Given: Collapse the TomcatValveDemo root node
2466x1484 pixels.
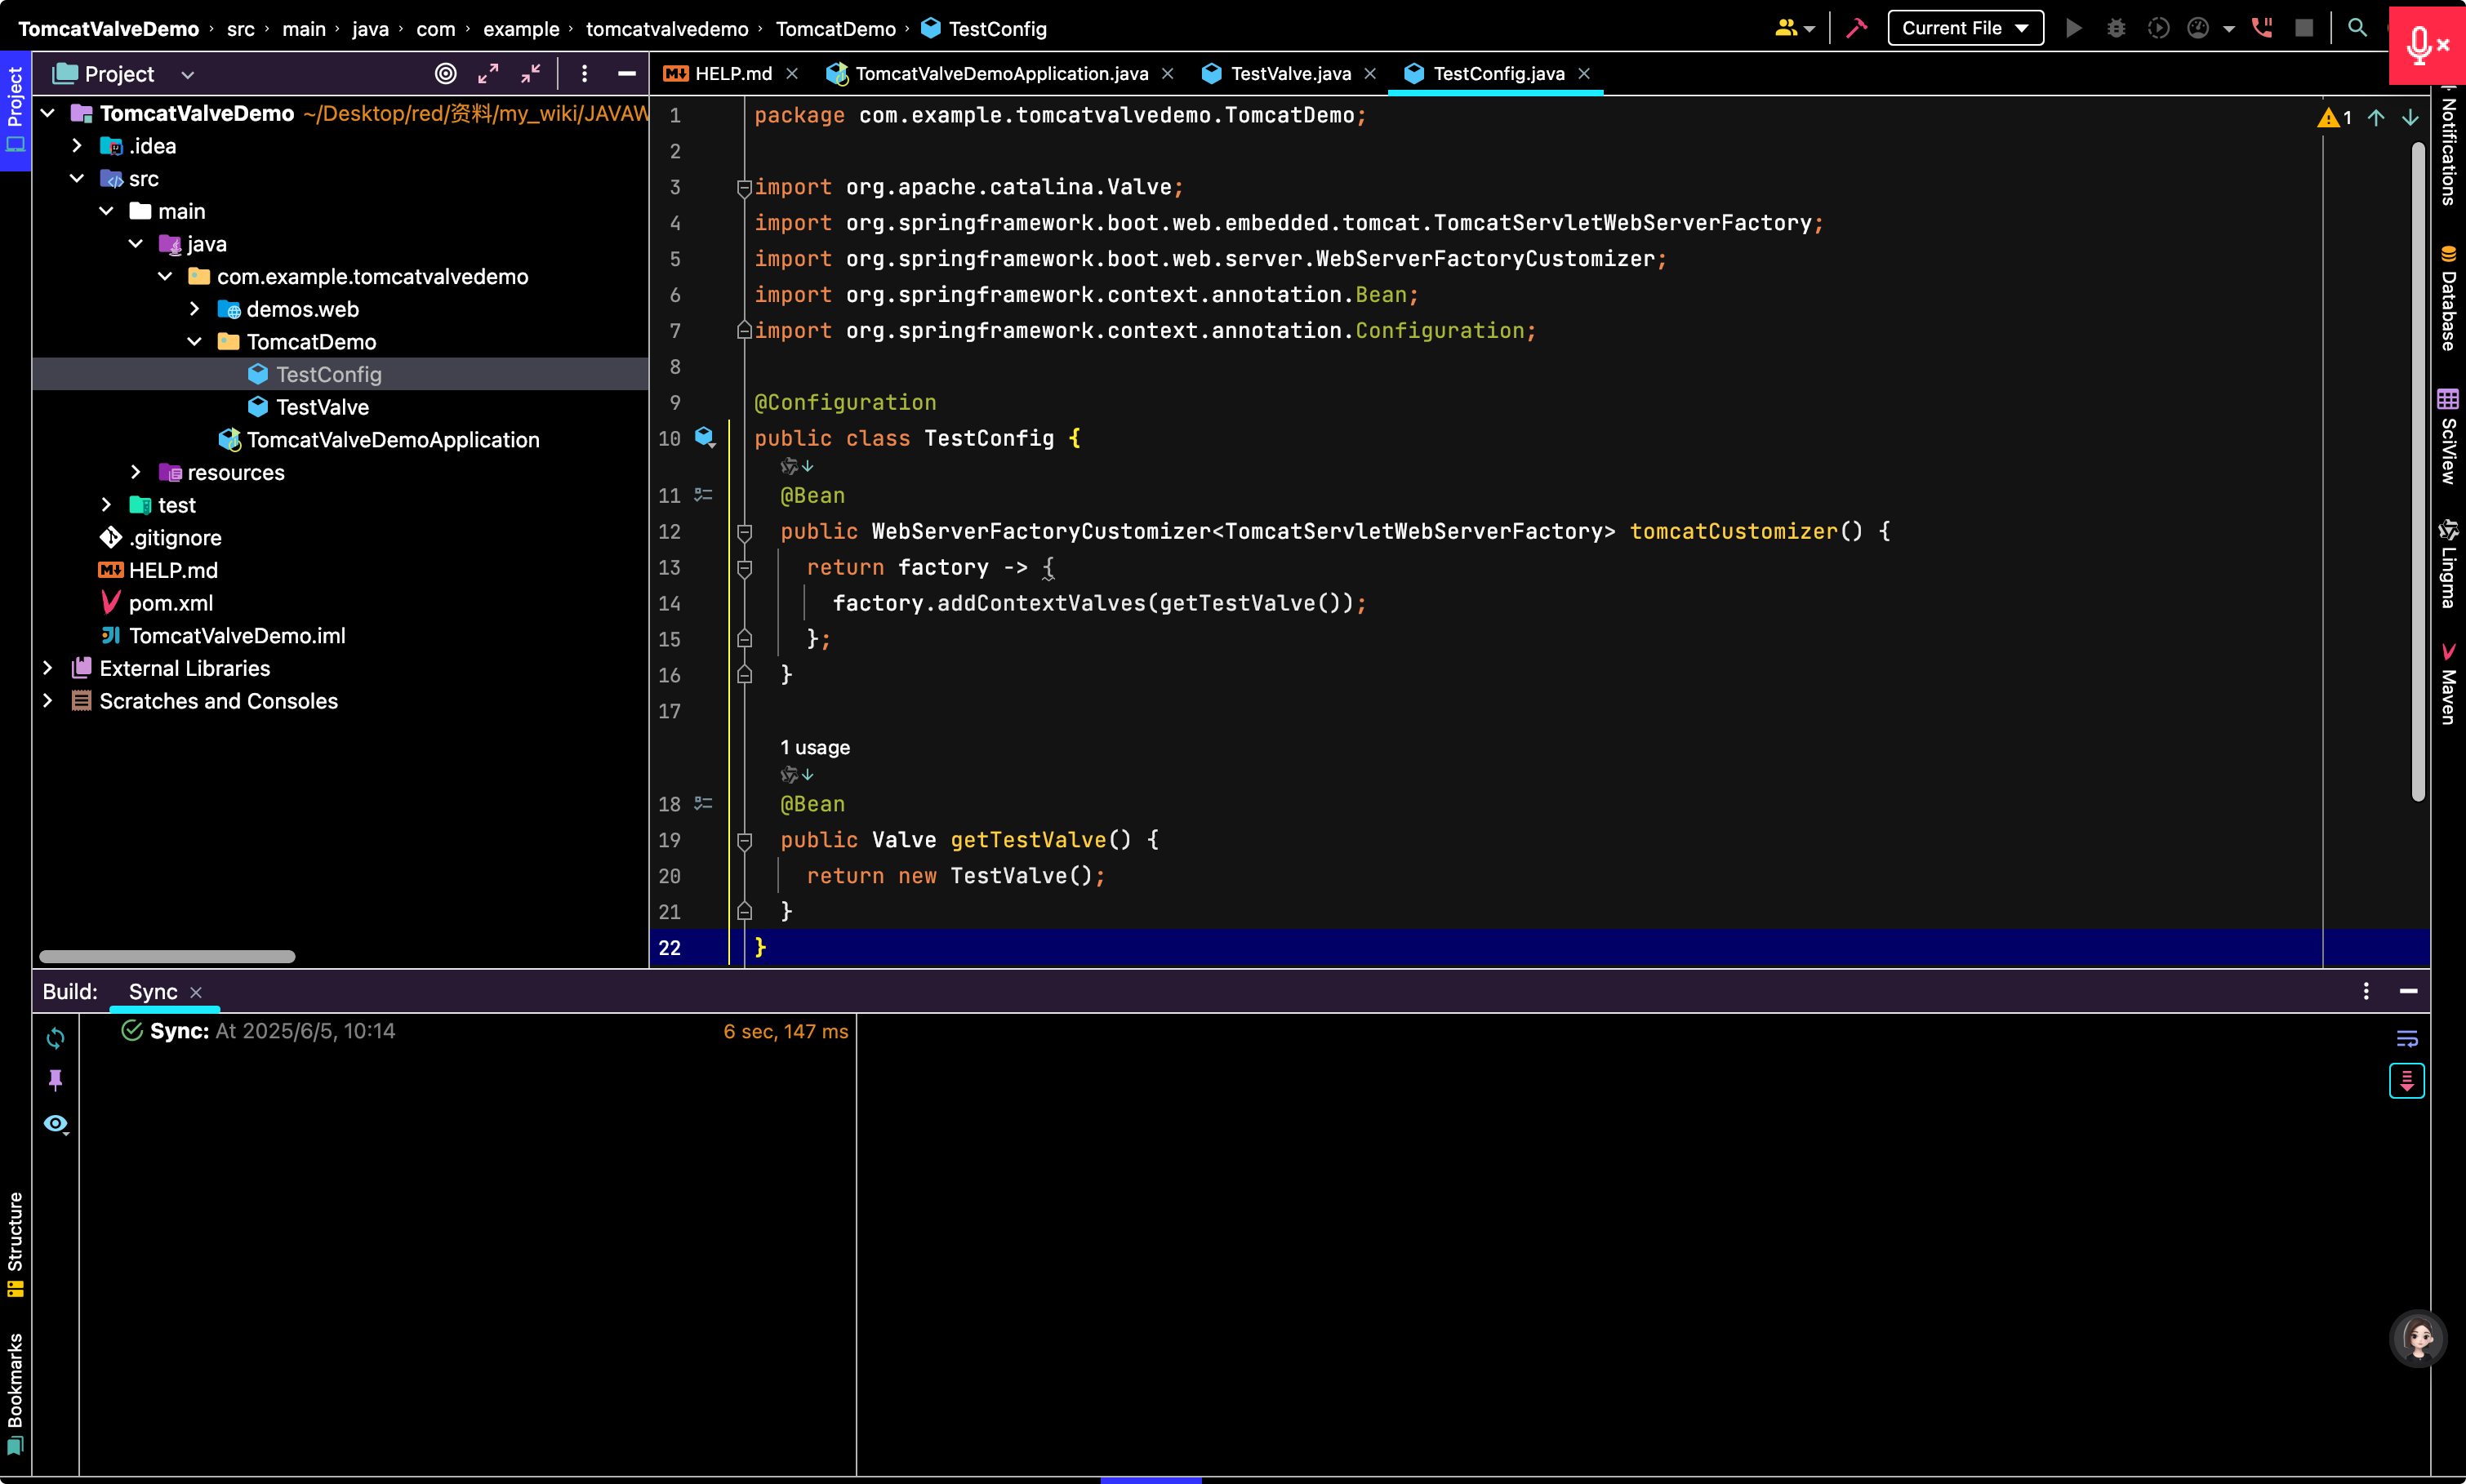Looking at the screenshot, I should click(47, 113).
